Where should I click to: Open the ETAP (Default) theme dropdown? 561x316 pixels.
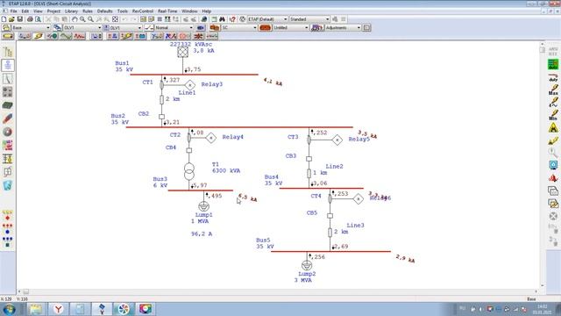(x=267, y=19)
